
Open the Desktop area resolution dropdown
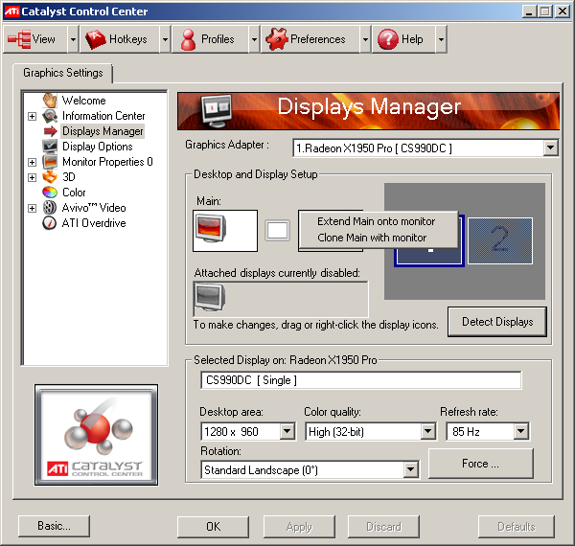[287, 431]
